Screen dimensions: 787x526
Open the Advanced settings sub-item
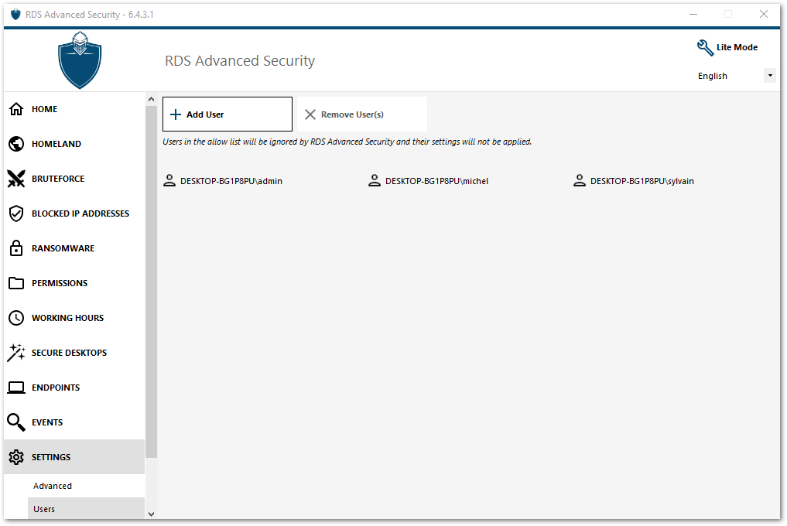click(x=86, y=486)
